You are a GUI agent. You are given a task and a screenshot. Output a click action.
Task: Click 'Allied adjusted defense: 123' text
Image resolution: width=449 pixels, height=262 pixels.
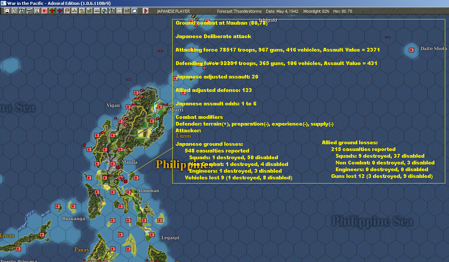point(213,90)
